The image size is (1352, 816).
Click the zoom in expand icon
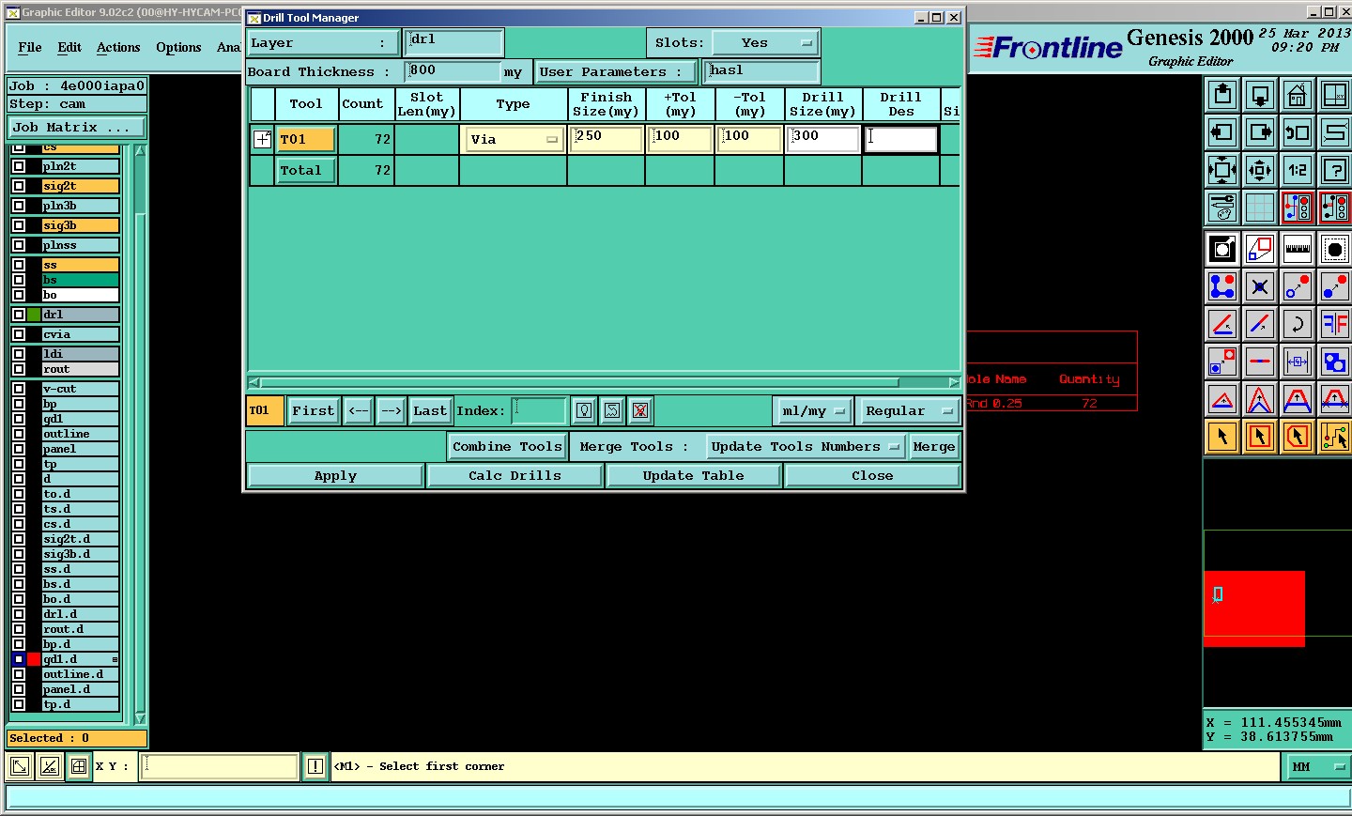click(1222, 170)
